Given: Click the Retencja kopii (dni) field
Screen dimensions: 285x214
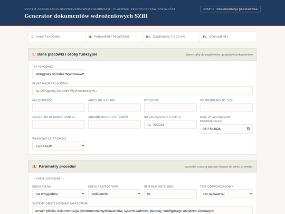Looking at the screenshot, I should [170, 194].
